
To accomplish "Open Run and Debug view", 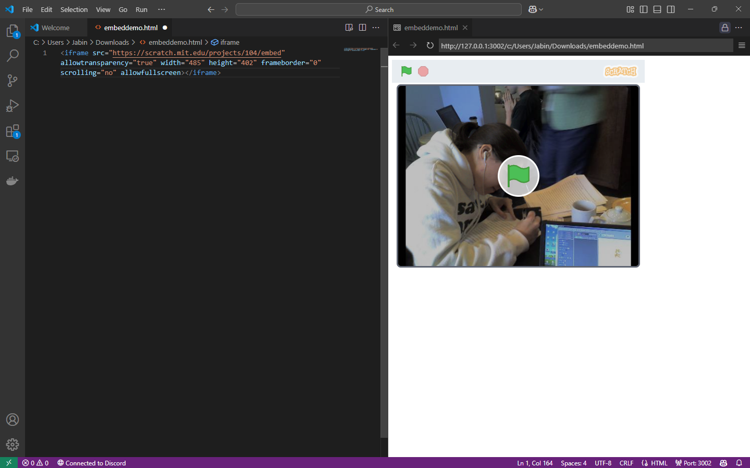I will [13, 106].
